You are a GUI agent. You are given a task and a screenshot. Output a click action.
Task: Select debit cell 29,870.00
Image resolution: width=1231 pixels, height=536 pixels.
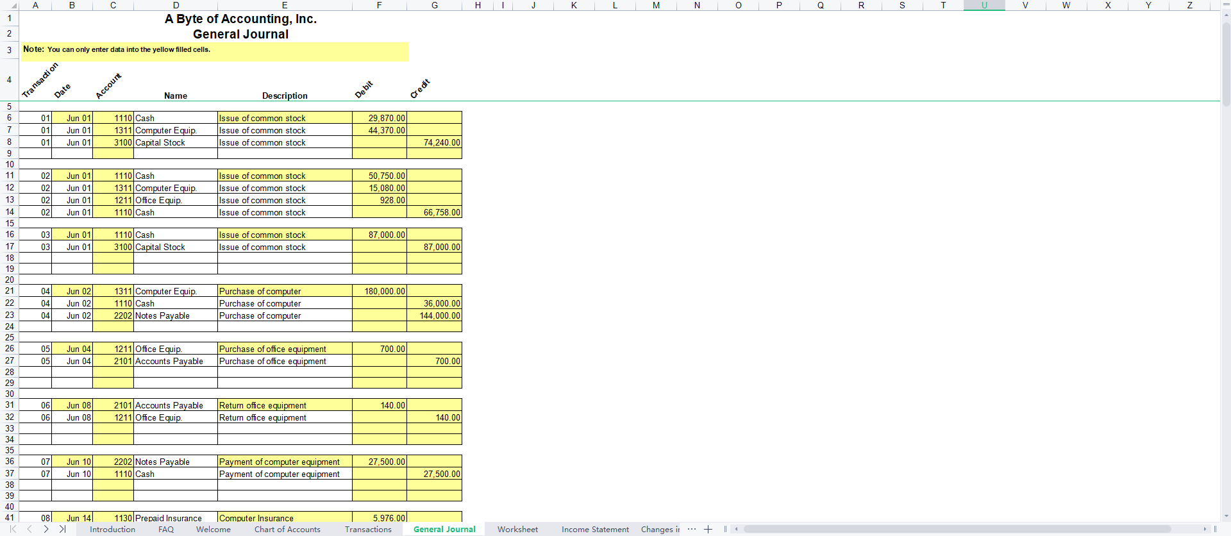pyautogui.click(x=379, y=118)
